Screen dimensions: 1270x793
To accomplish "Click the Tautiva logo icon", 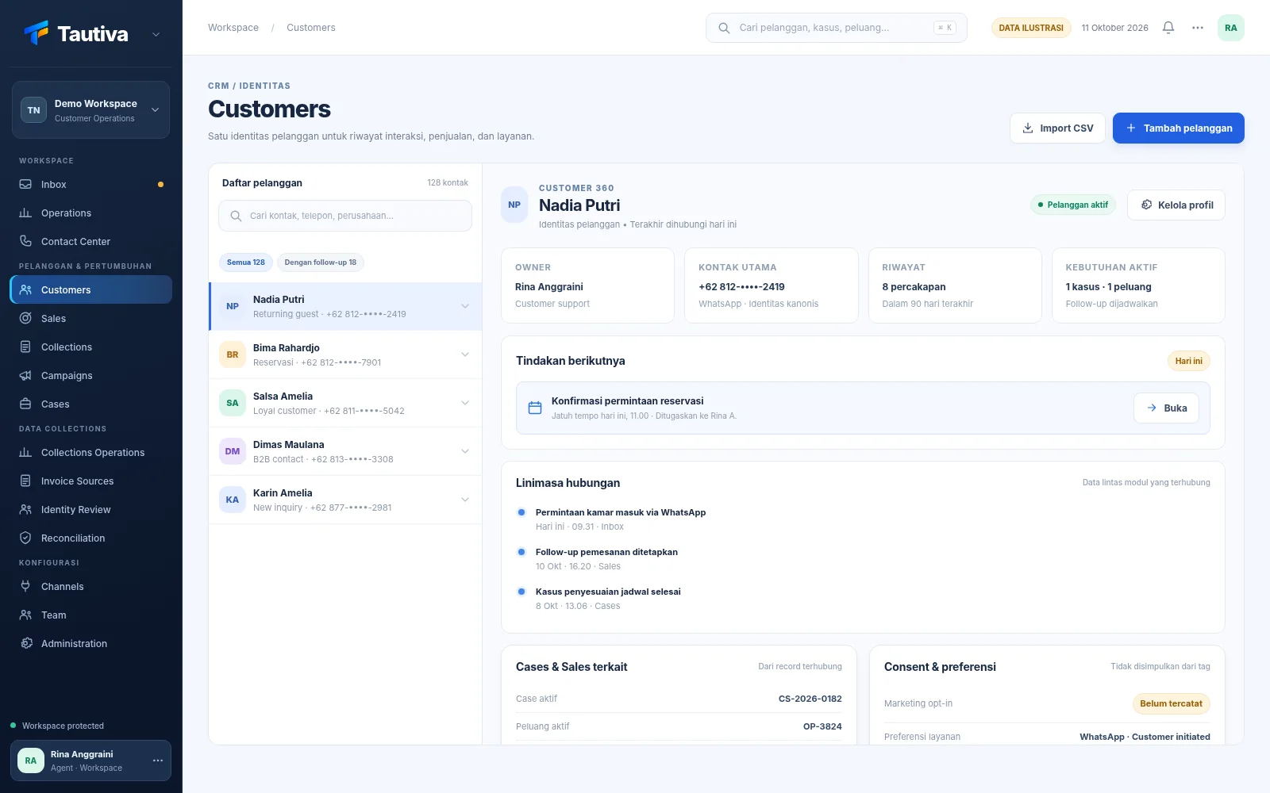I will coord(37,33).
